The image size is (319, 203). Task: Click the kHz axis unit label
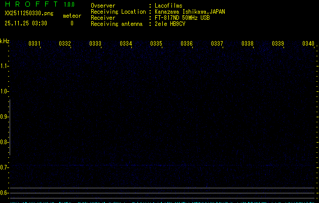pos(5,41)
